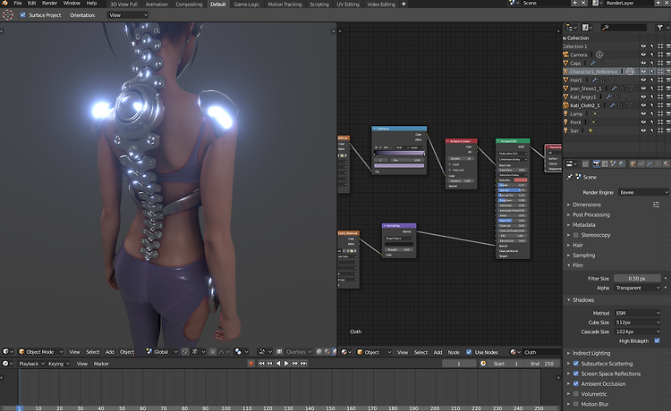This screenshot has height=411, width=671.
Task: Click the Overlays icon in viewport header
Action: (x=279, y=352)
